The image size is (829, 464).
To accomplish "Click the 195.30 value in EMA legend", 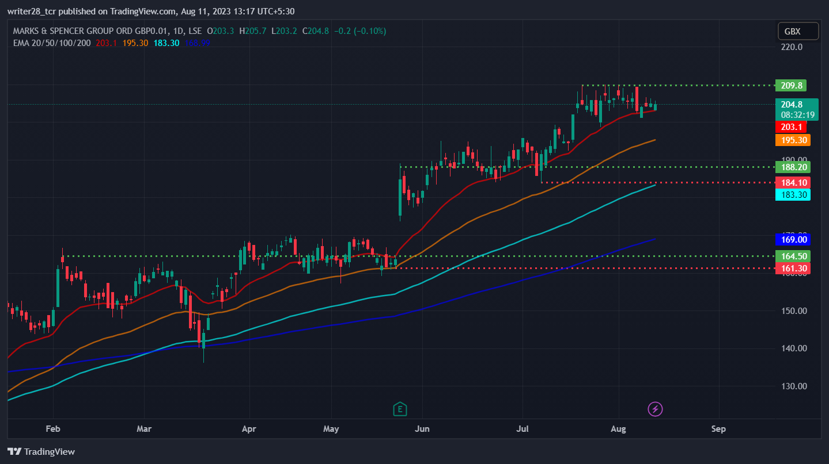I will tap(136, 43).
